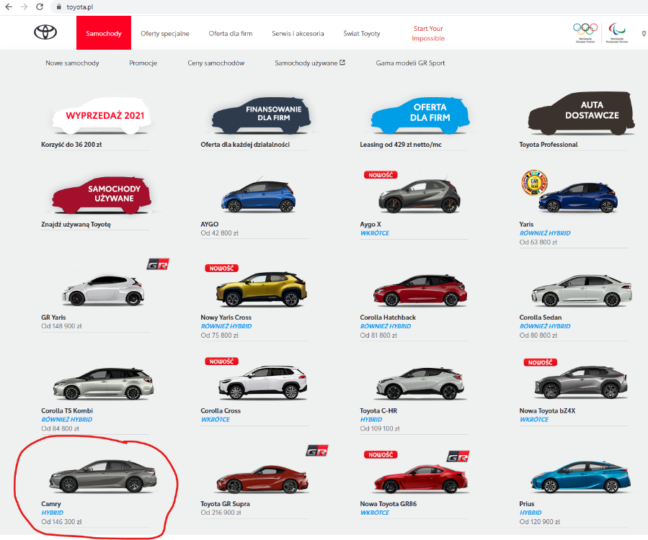This screenshot has height=540, width=648.
Task: Click the yellow Yaris Cross car image
Action: pos(261,289)
